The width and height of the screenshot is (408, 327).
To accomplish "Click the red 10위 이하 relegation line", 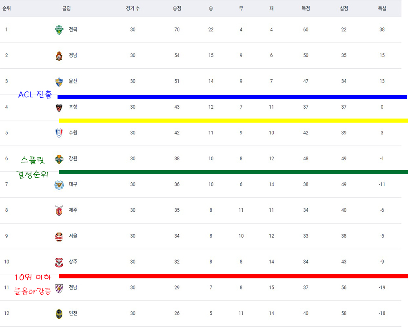I will click(x=233, y=276).
